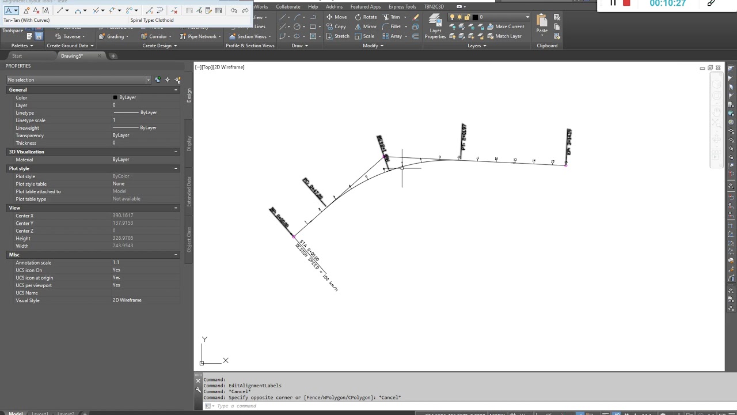Open the Add-ins ribbon tab
Image resolution: width=737 pixels, height=415 pixels.
334,7
